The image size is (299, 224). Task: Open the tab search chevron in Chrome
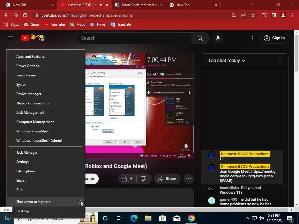[x=252, y=4]
